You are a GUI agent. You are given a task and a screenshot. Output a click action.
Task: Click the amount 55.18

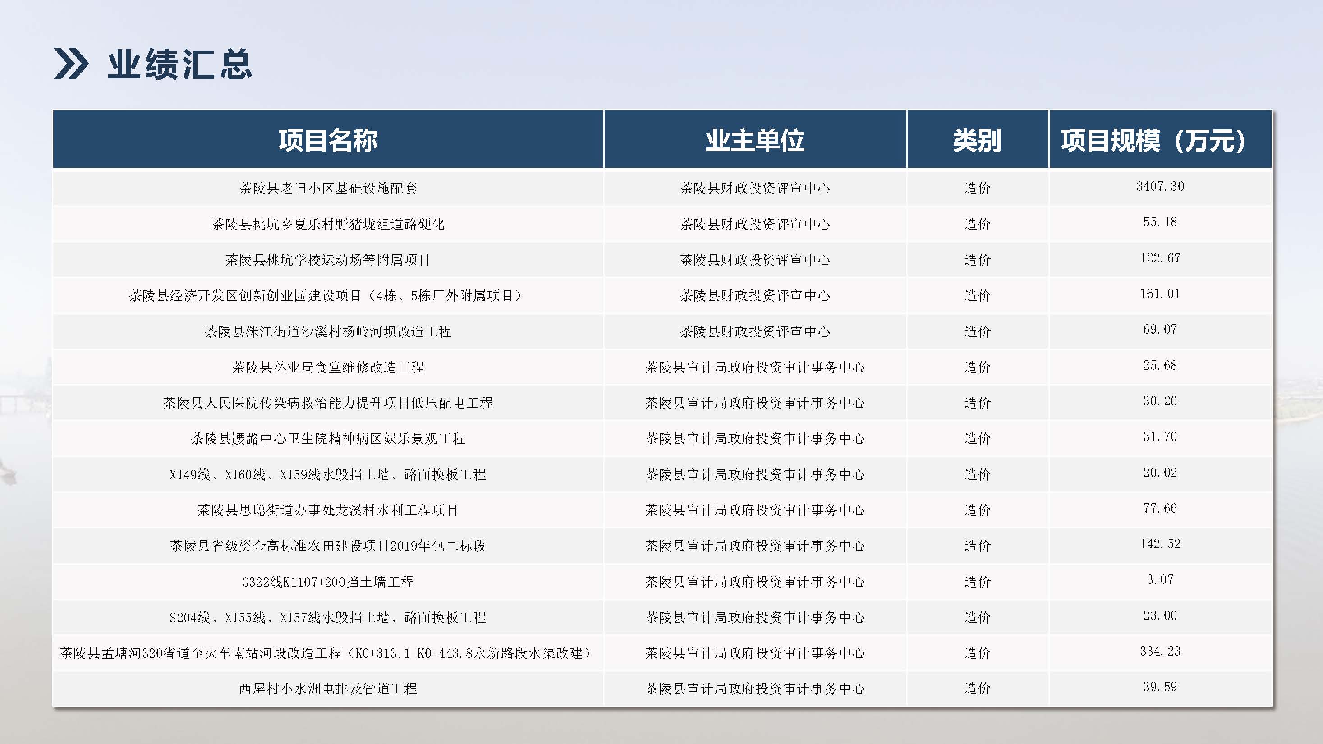(1160, 222)
